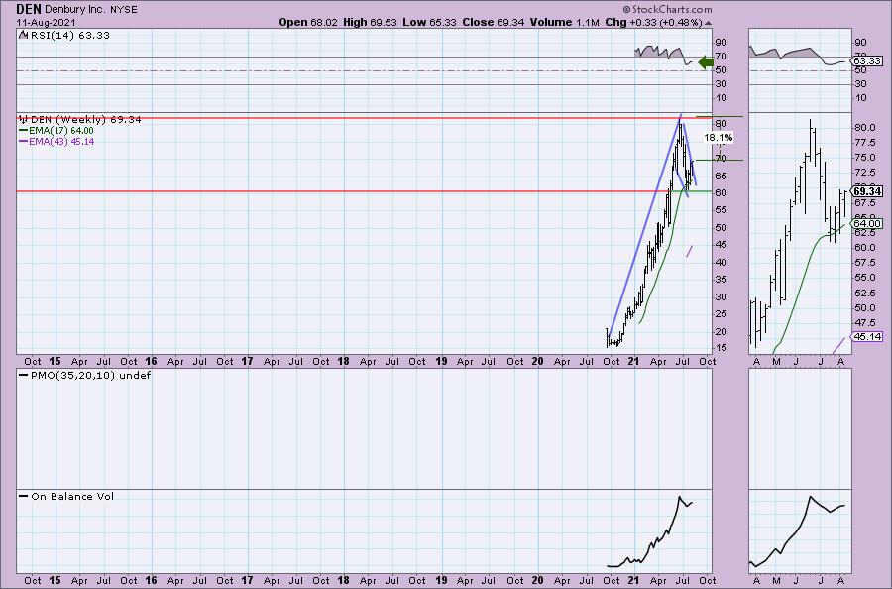Click the 47.5 label on the zoomed price axis
This screenshot has height=589, width=892.
[x=864, y=322]
